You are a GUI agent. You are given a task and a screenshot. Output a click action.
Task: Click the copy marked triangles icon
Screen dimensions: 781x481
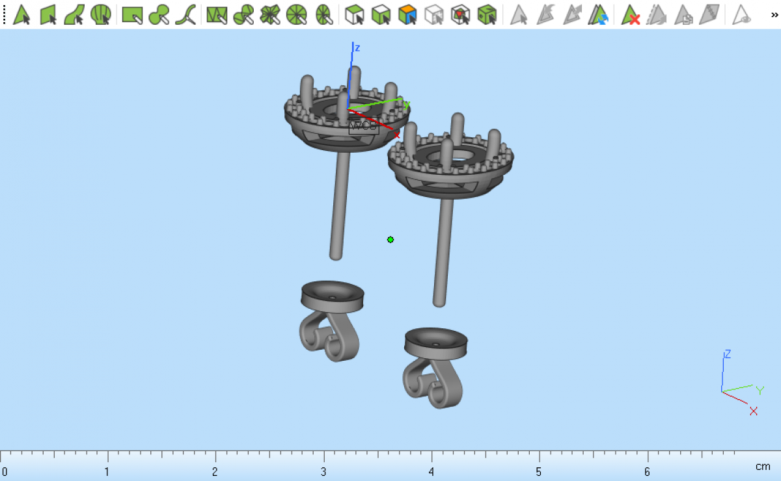click(x=683, y=14)
